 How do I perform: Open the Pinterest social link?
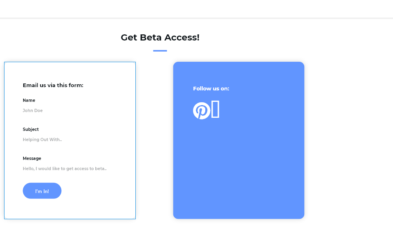(x=201, y=110)
